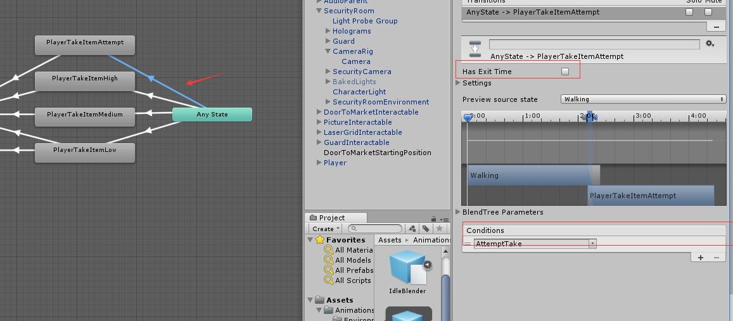Expand the SecurityRoomEnvironment hierarchy item

pyautogui.click(x=328, y=102)
